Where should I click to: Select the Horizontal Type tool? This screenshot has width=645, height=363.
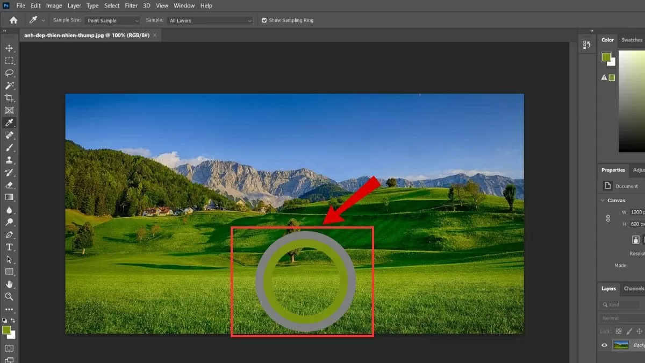coord(9,247)
